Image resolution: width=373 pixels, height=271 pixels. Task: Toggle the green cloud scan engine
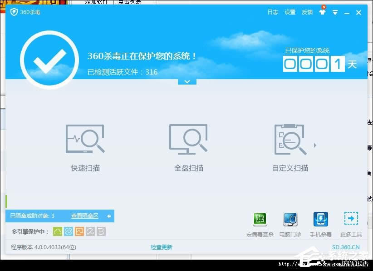coord(57,231)
